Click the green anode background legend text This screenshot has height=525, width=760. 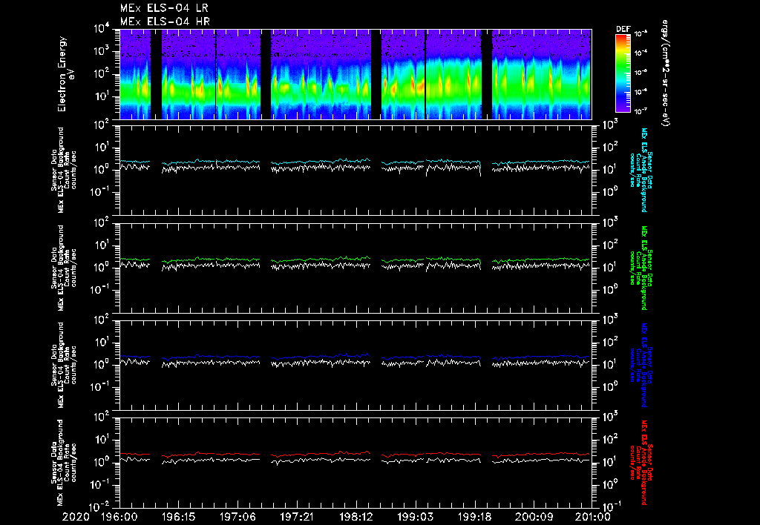pos(641,268)
